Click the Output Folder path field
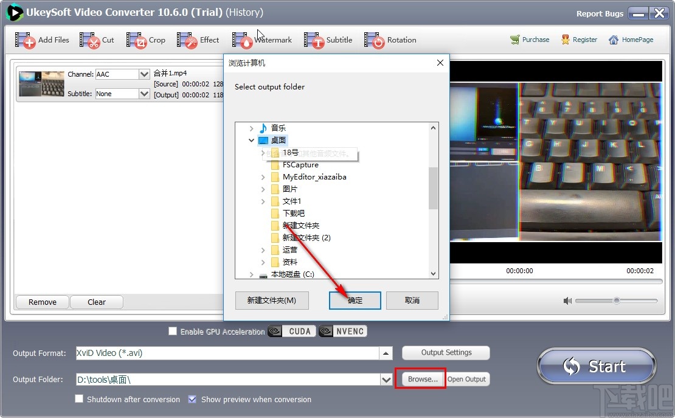Image resolution: width=675 pixels, height=418 pixels. (228, 380)
